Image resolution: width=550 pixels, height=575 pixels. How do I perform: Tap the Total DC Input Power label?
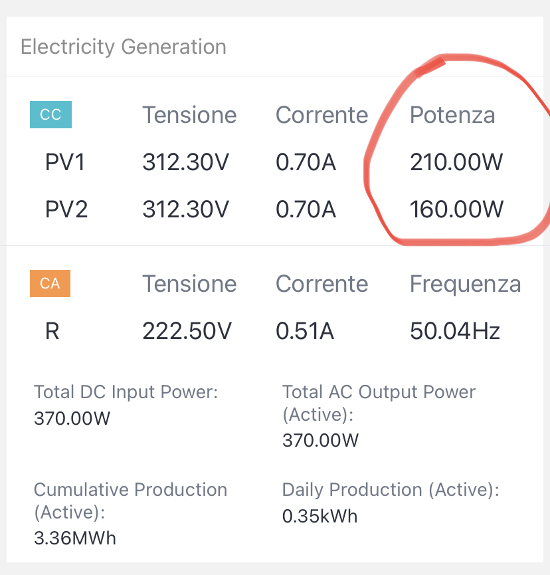click(126, 392)
